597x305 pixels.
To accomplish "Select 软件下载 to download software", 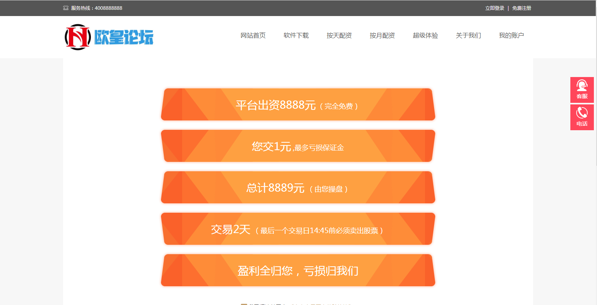I will point(295,35).
